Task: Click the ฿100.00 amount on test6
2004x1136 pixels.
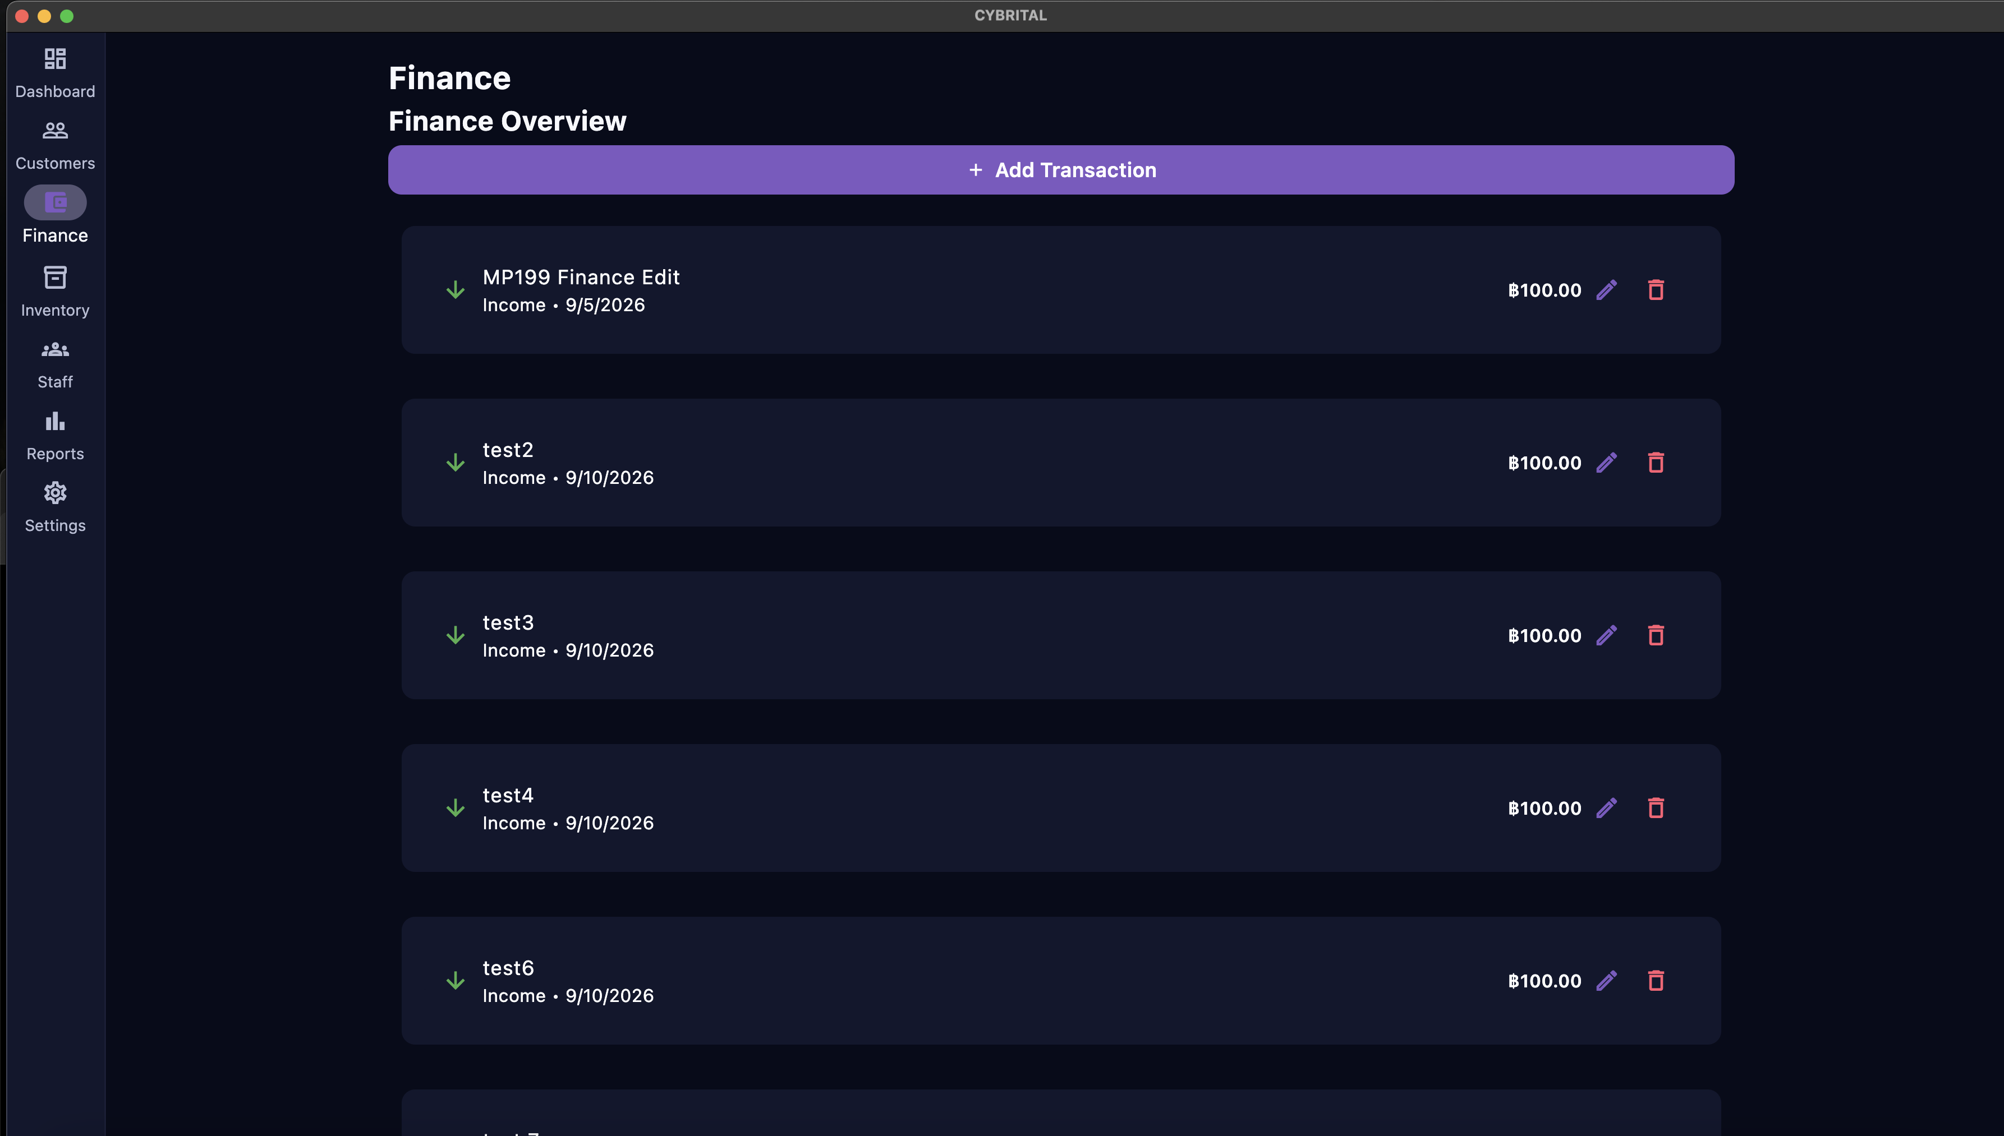Action: coord(1544,981)
